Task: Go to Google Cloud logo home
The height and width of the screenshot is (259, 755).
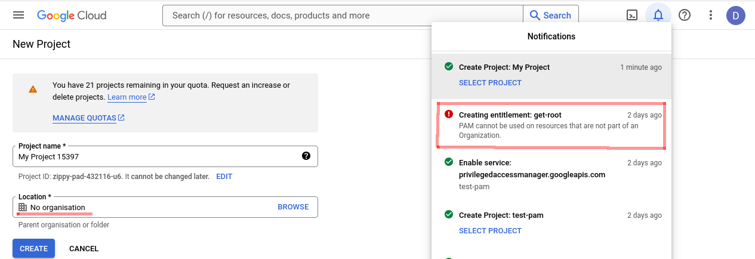Action: click(72, 16)
